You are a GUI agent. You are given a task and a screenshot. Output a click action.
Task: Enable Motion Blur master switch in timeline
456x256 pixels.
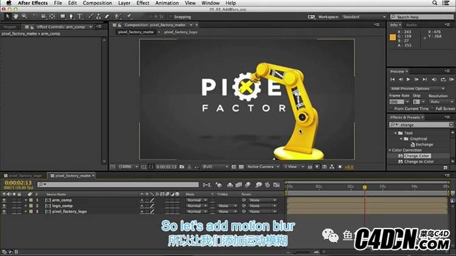coord(247,185)
